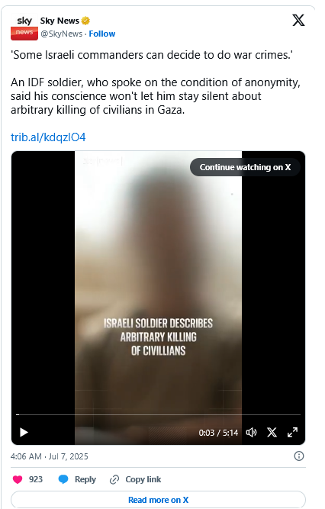This screenshot has width=325, height=509.
Task: Click Read more on X button
Action: [x=158, y=500]
